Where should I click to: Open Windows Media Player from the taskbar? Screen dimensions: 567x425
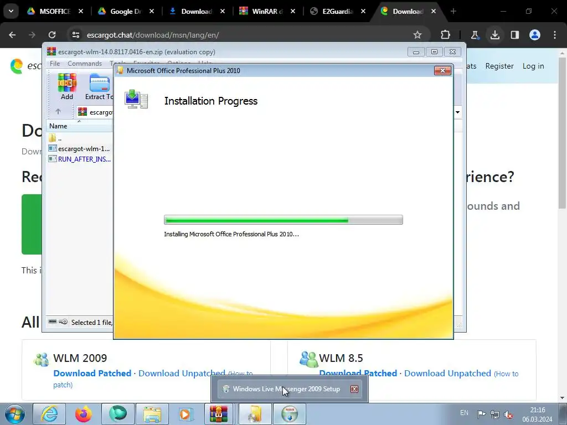[x=187, y=414]
